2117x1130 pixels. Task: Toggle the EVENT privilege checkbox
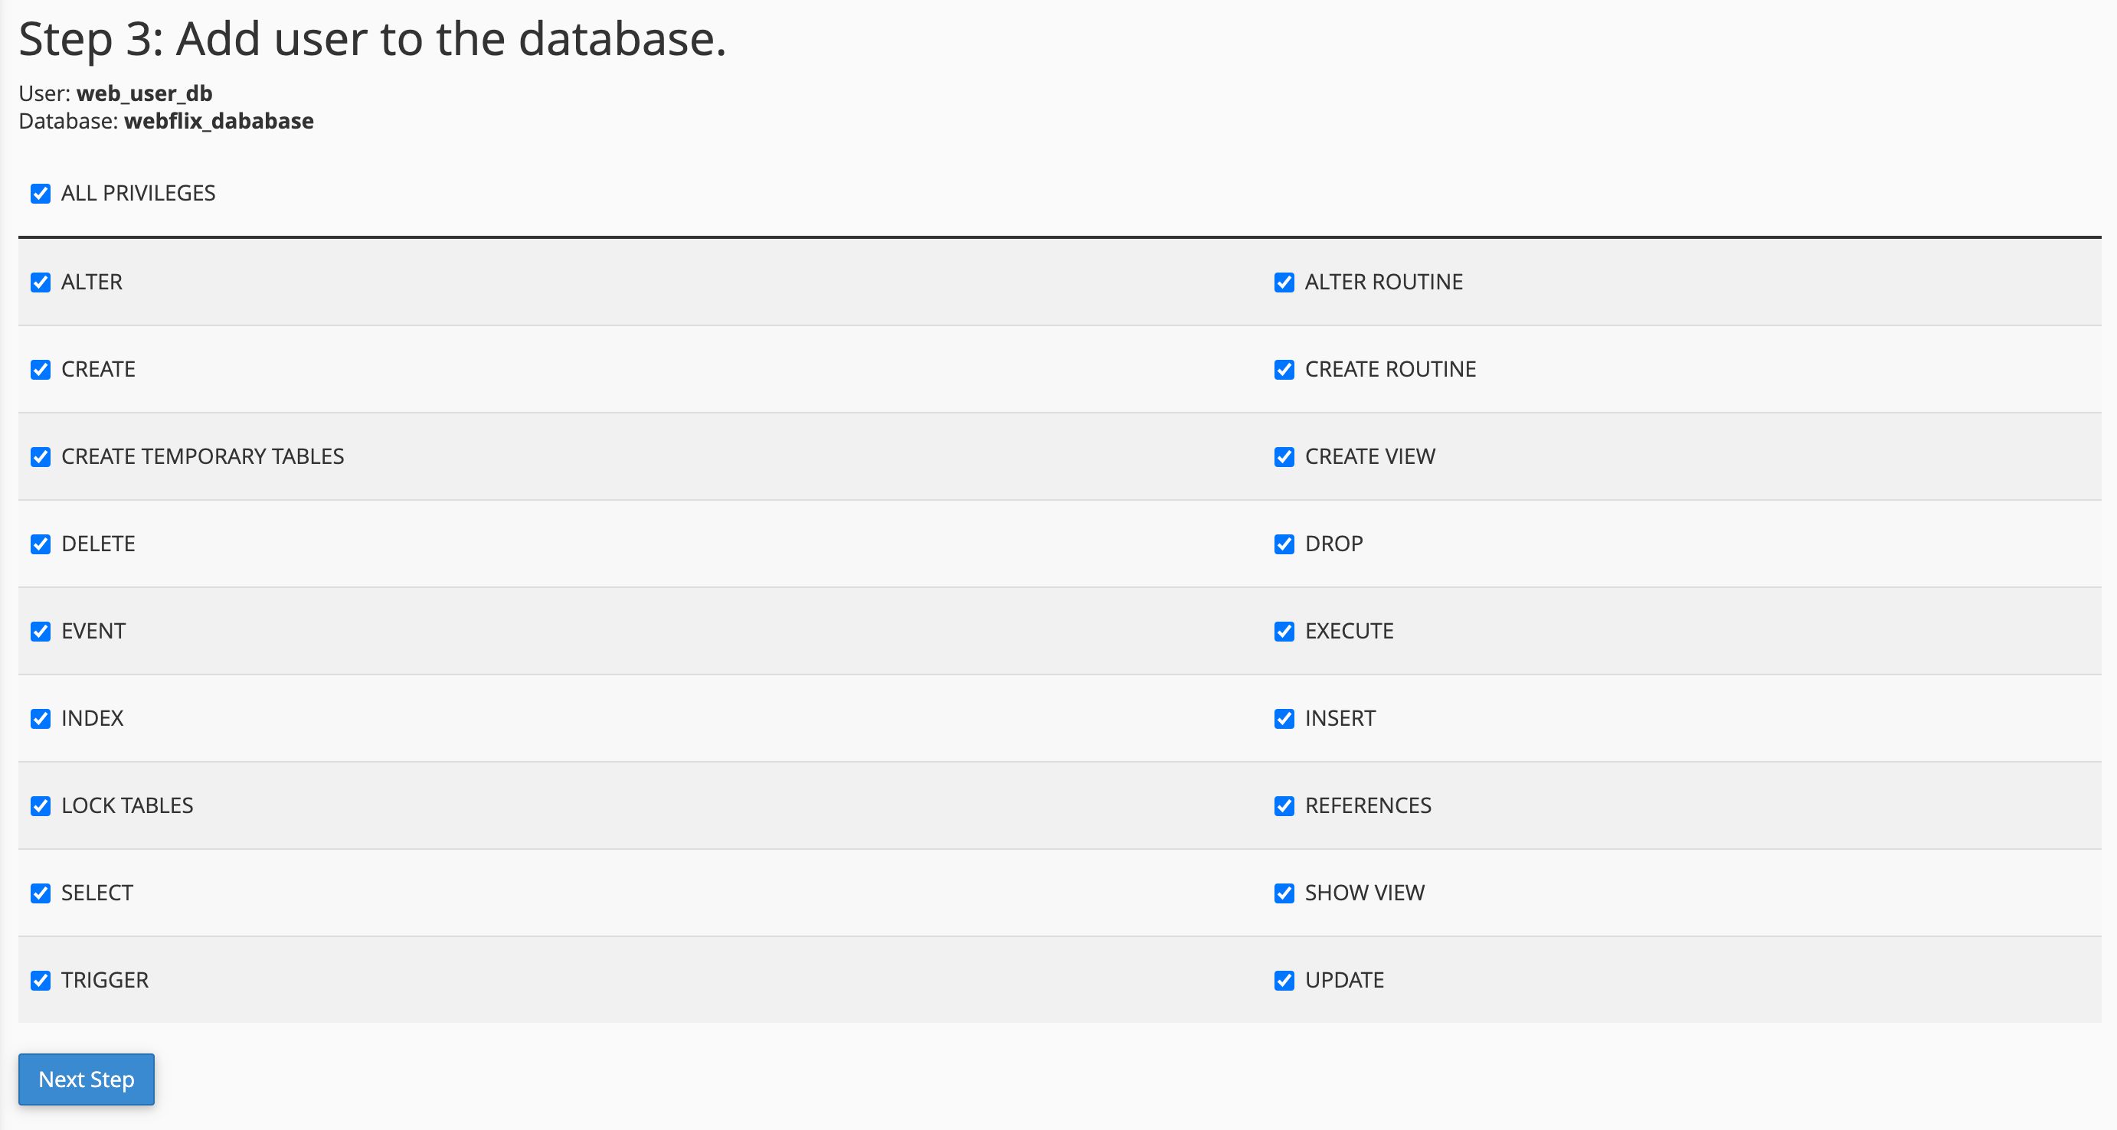click(x=41, y=632)
